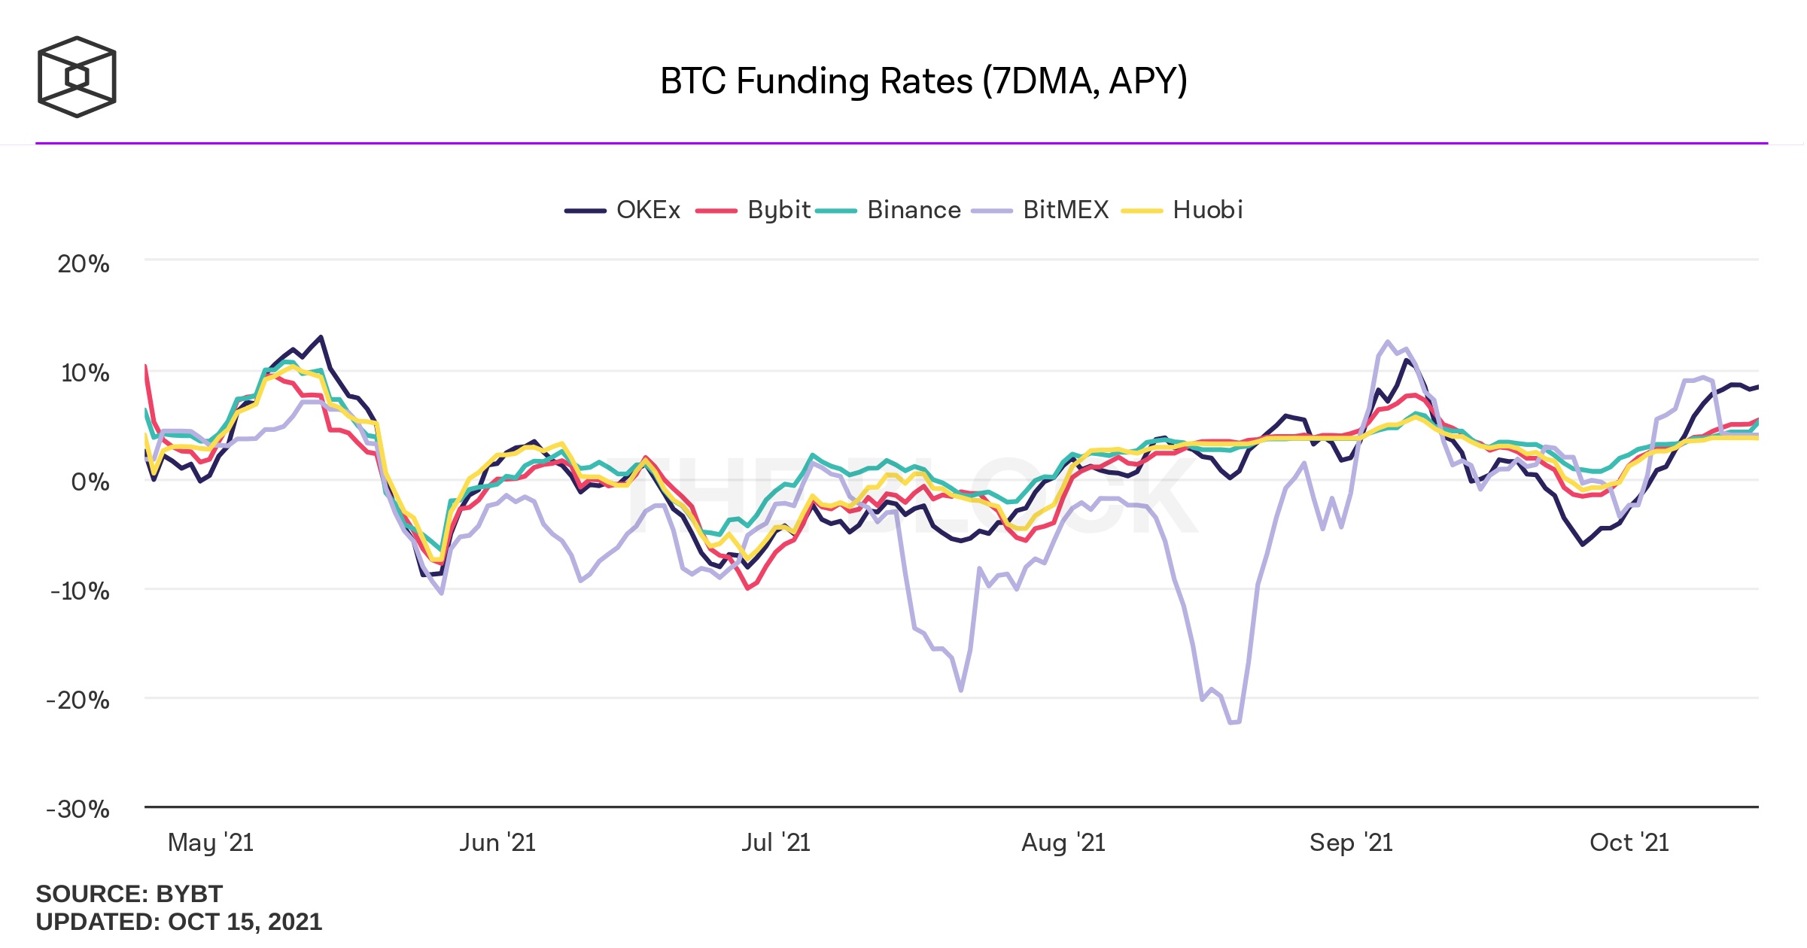Toggle Binance legend label visibility
The image size is (1807, 948).
[914, 210]
